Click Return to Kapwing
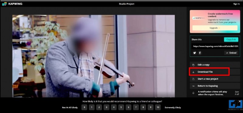This screenshot has width=243, height=113. 215,86
